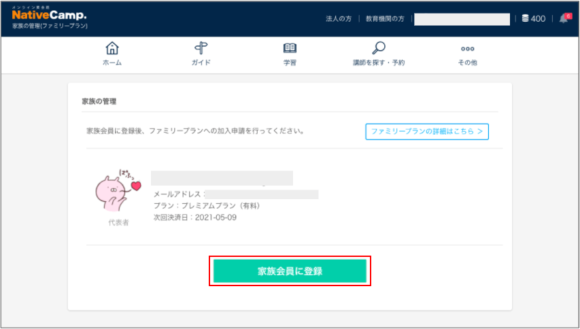Click the 家族会員に登録 button
Viewport: 580px width, 329px height.
pyautogui.click(x=290, y=271)
